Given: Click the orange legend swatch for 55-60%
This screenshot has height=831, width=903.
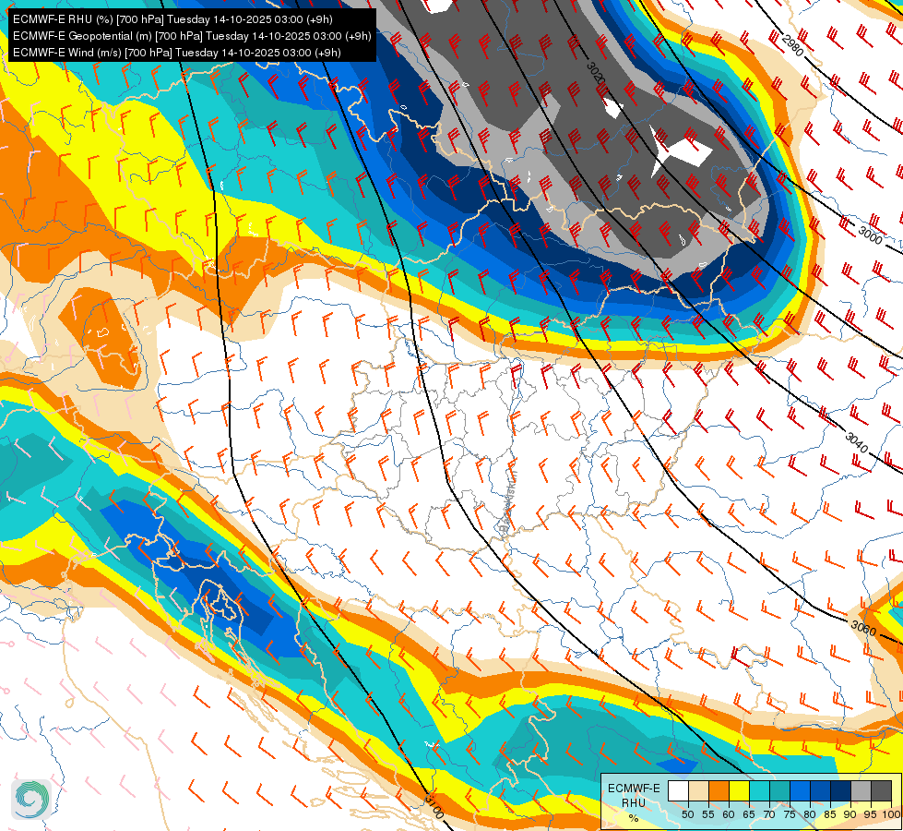Looking at the screenshot, I should (x=719, y=790).
